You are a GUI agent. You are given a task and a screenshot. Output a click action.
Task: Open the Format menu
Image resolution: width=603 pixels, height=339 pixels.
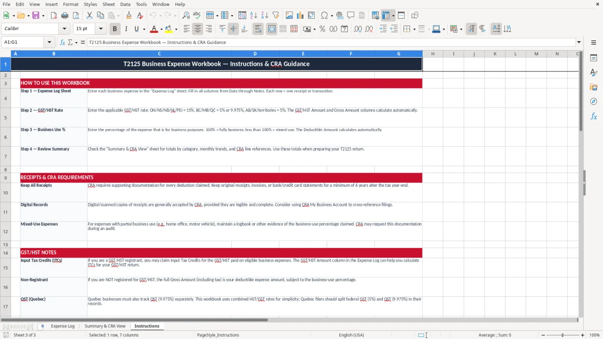tap(70, 4)
